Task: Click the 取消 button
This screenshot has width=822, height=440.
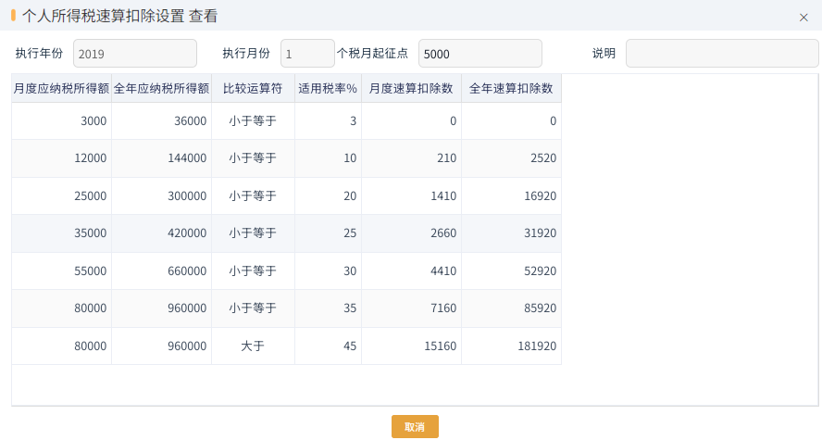Action: click(x=415, y=426)
